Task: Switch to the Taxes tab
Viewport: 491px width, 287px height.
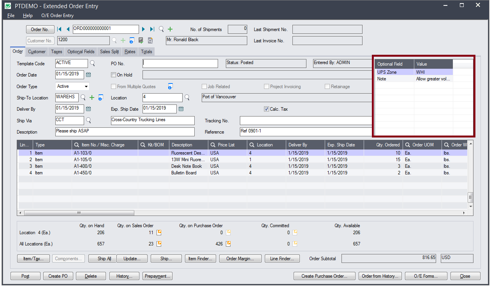Action: [56, 52]
